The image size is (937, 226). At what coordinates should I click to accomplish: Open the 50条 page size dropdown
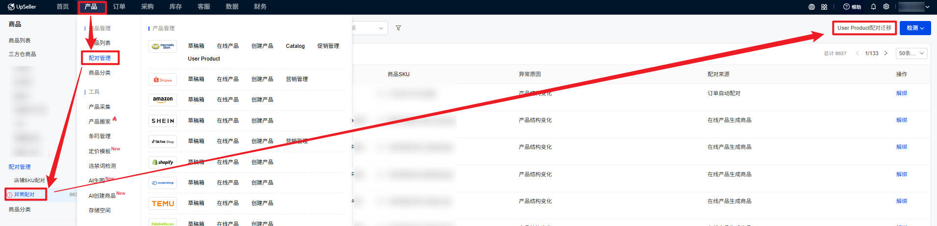coord(912,53)
